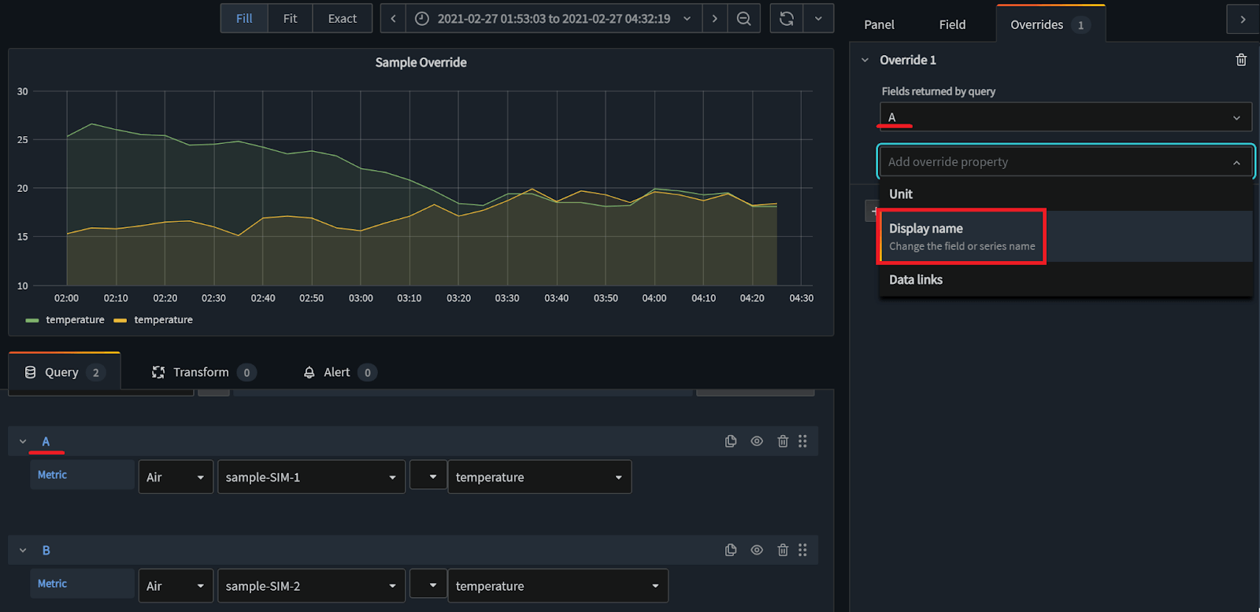Switch to the Field tab
1260x612 pixels.
click(952, 24)
